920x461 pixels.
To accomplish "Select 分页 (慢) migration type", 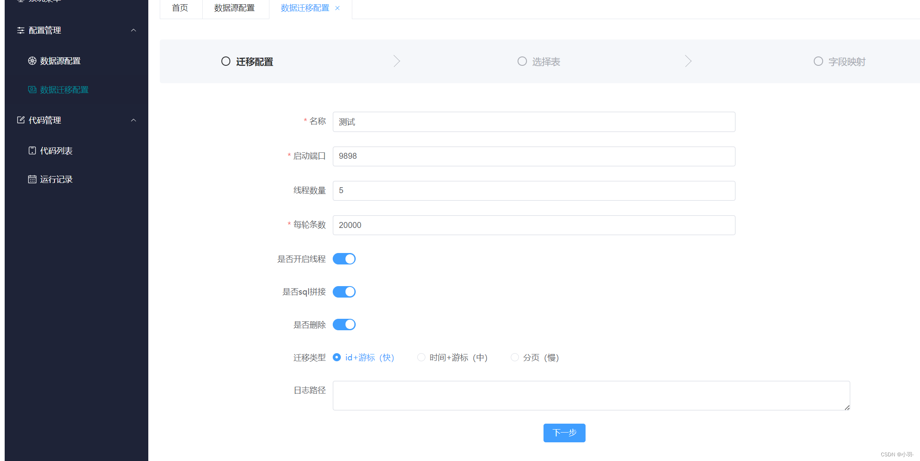I will click(x=515, y=357).
